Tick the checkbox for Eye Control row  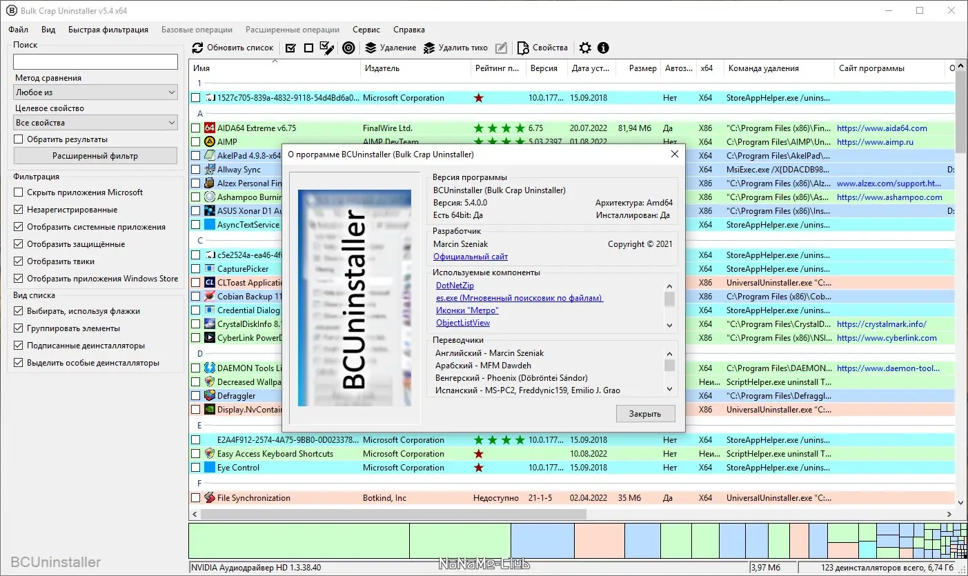tap(196, 468)
